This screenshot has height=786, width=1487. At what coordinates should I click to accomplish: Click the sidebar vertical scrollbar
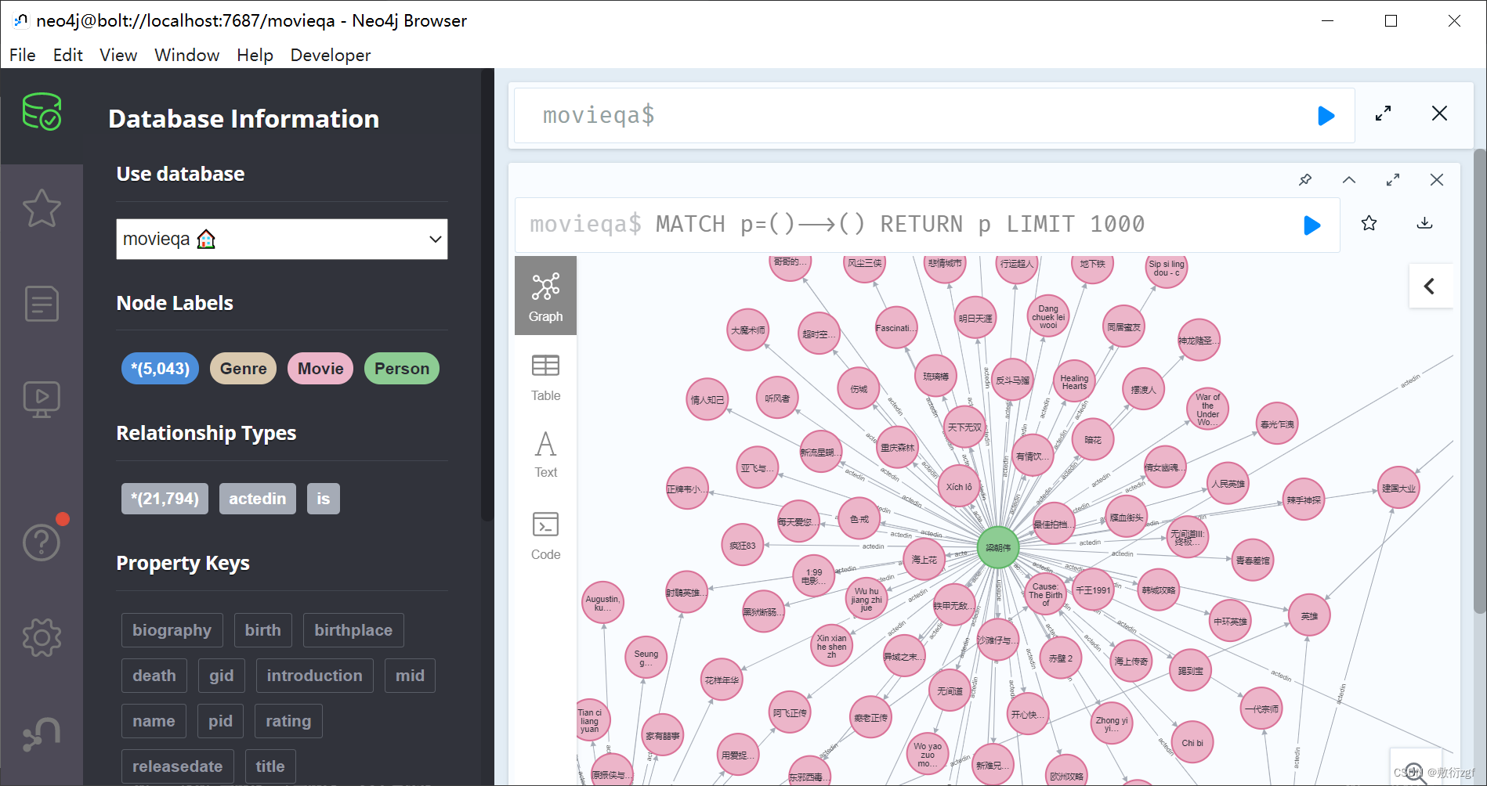pos(487,295)
